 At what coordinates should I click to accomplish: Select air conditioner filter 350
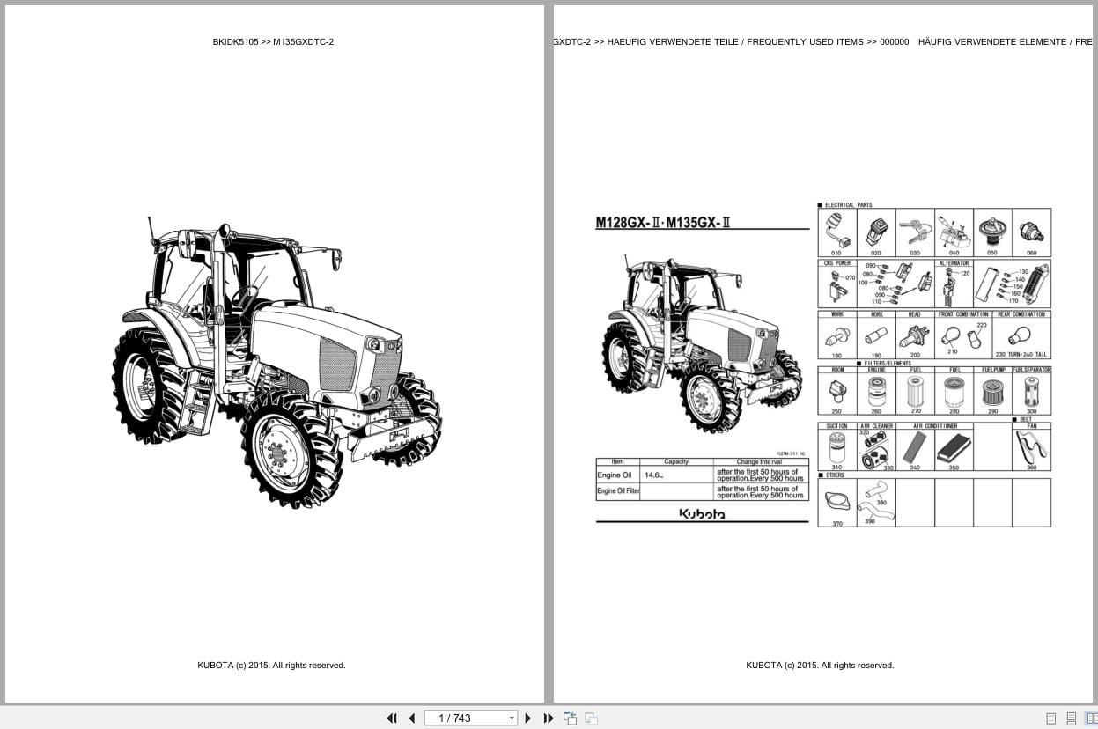point(954,450)
